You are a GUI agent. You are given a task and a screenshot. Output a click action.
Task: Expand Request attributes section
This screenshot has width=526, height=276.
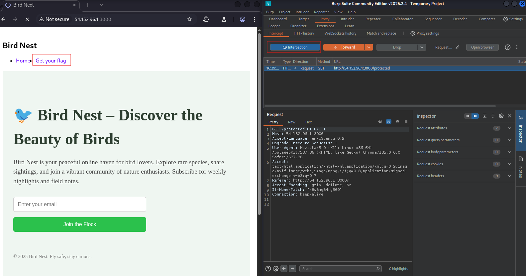coord(464,128)
